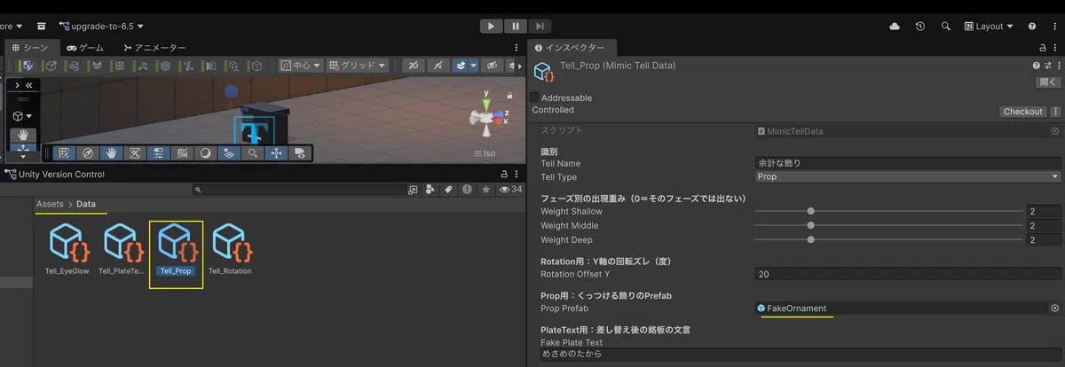Open inspector preset sliders icon
Screen dimensions: 1065x367
(x=1048, y=66)
